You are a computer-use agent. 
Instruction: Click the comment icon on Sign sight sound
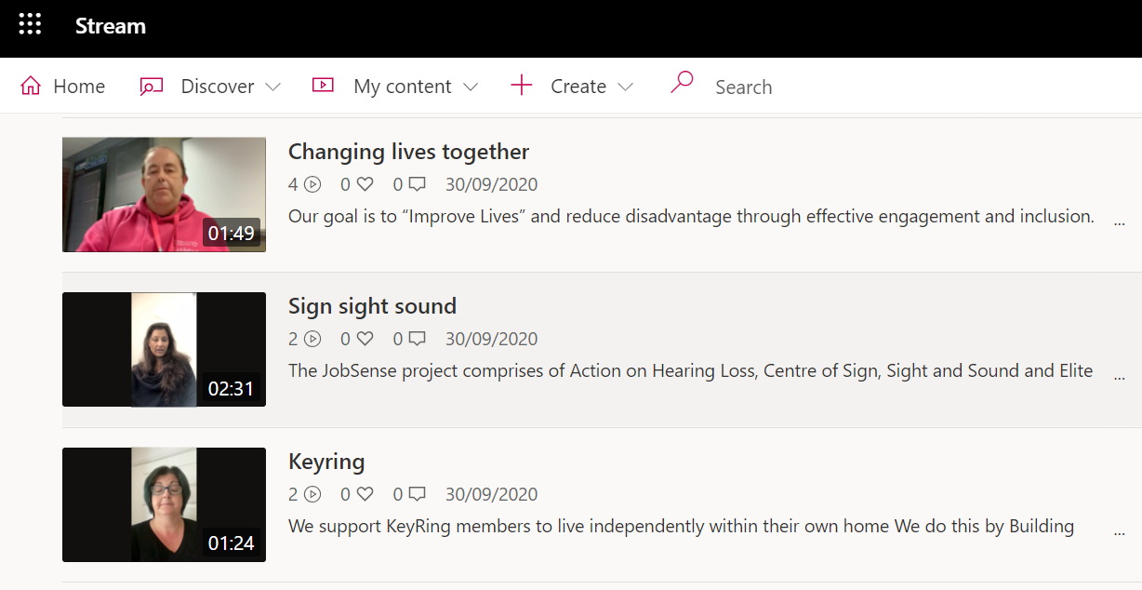pos(418,339)
